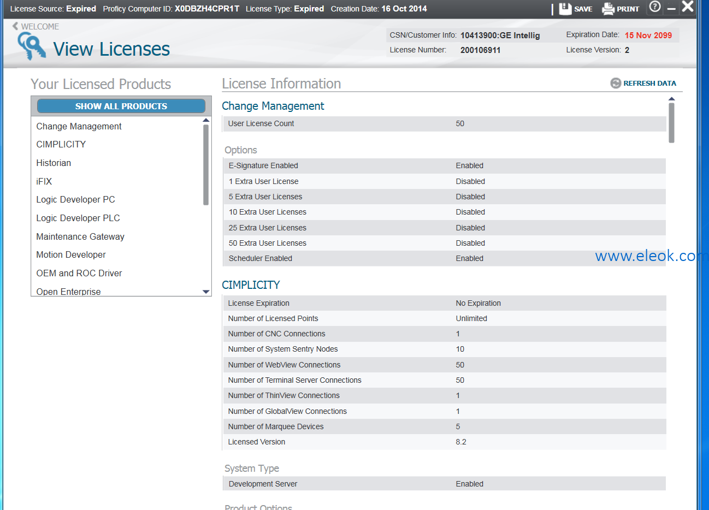Select Open Enterprise product
The height and width of the screenshot is (510, 709).
click(x=68, y=292)
